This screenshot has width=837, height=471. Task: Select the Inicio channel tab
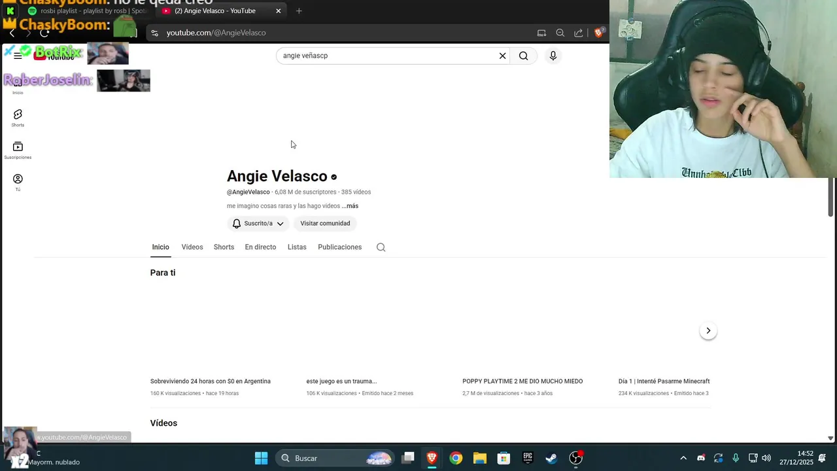point(160,247)
